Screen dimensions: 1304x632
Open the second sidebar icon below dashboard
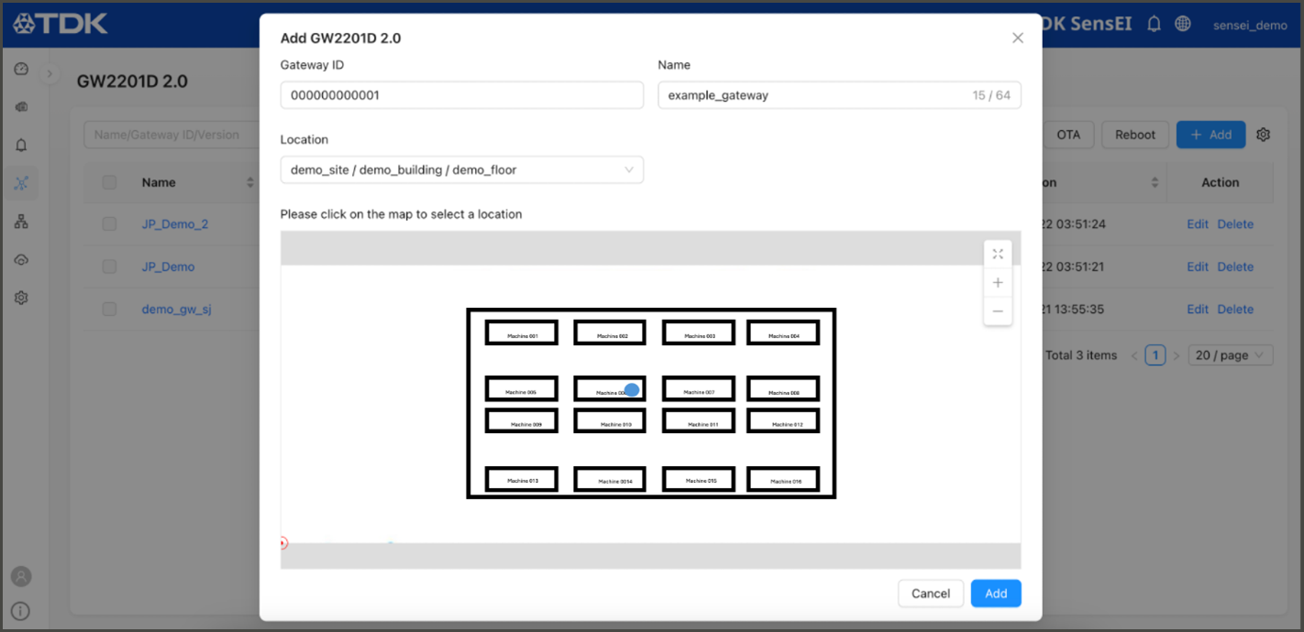tap(22, 107)
